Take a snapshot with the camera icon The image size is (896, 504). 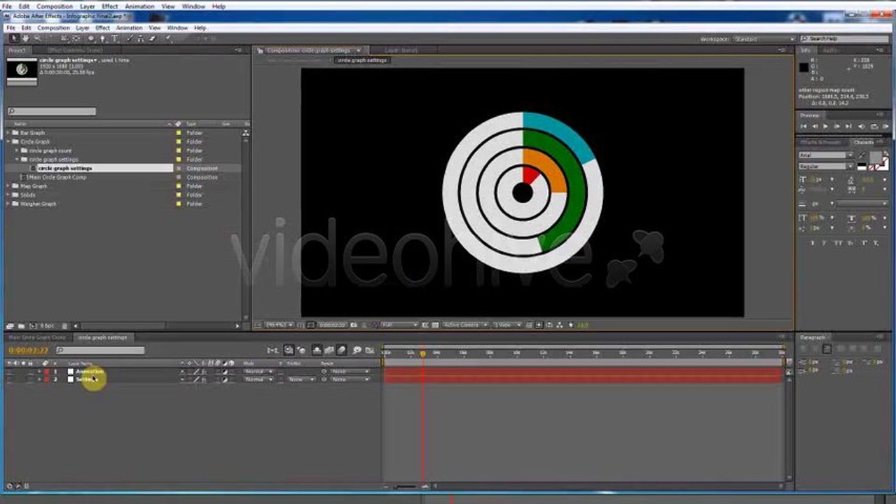coord(354,325)
